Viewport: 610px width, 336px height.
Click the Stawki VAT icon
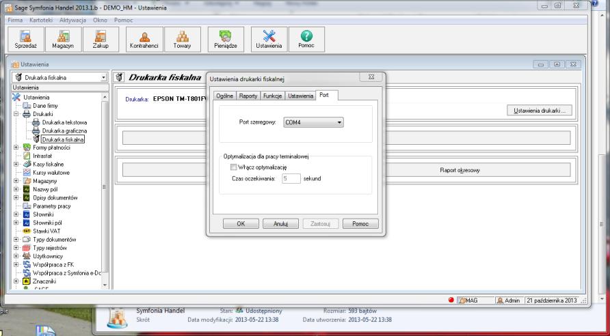tap(27, 231)
